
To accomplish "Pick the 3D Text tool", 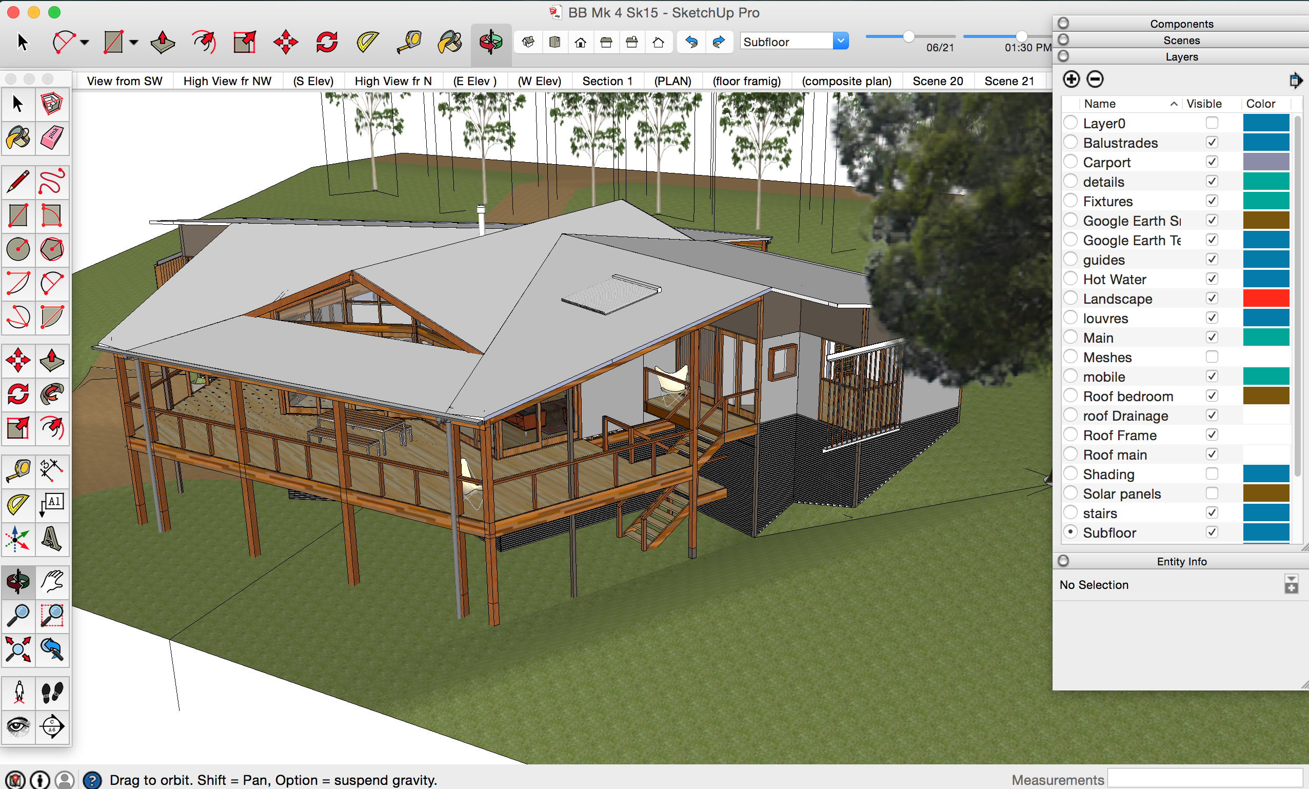I will 51,539.
